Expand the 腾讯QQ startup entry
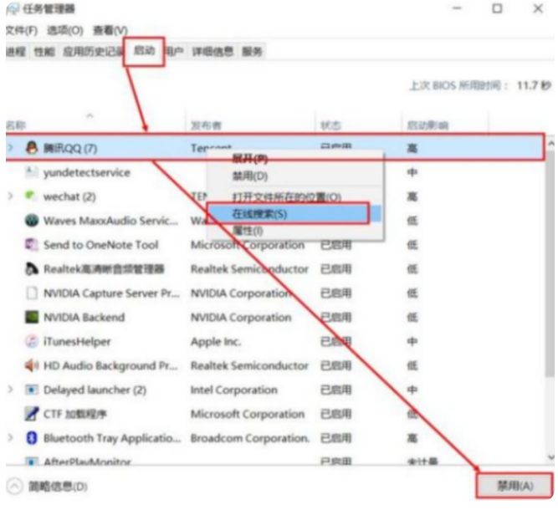Viewport: 558px width, 520px height. [10, 148]
